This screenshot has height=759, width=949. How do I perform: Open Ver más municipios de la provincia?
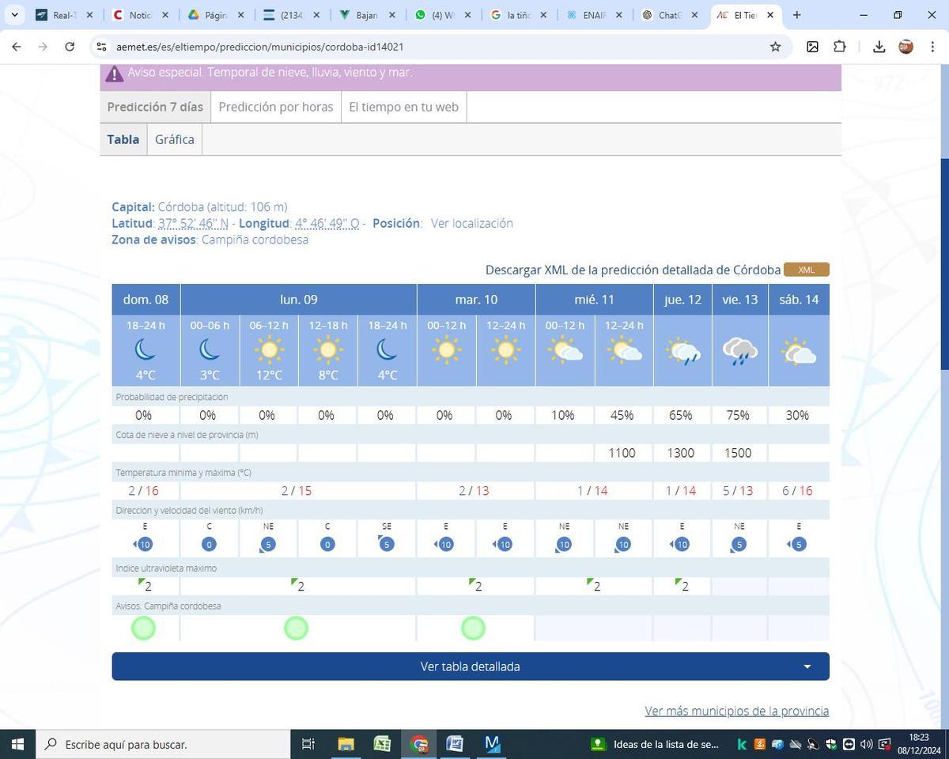735,711
